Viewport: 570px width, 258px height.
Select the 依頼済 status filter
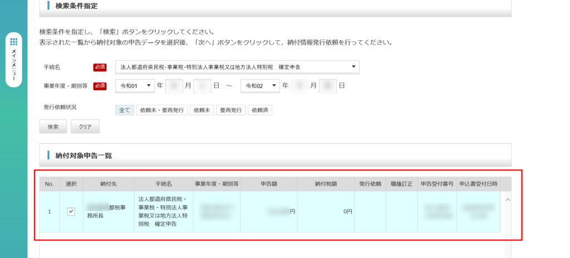click(260, 110)
